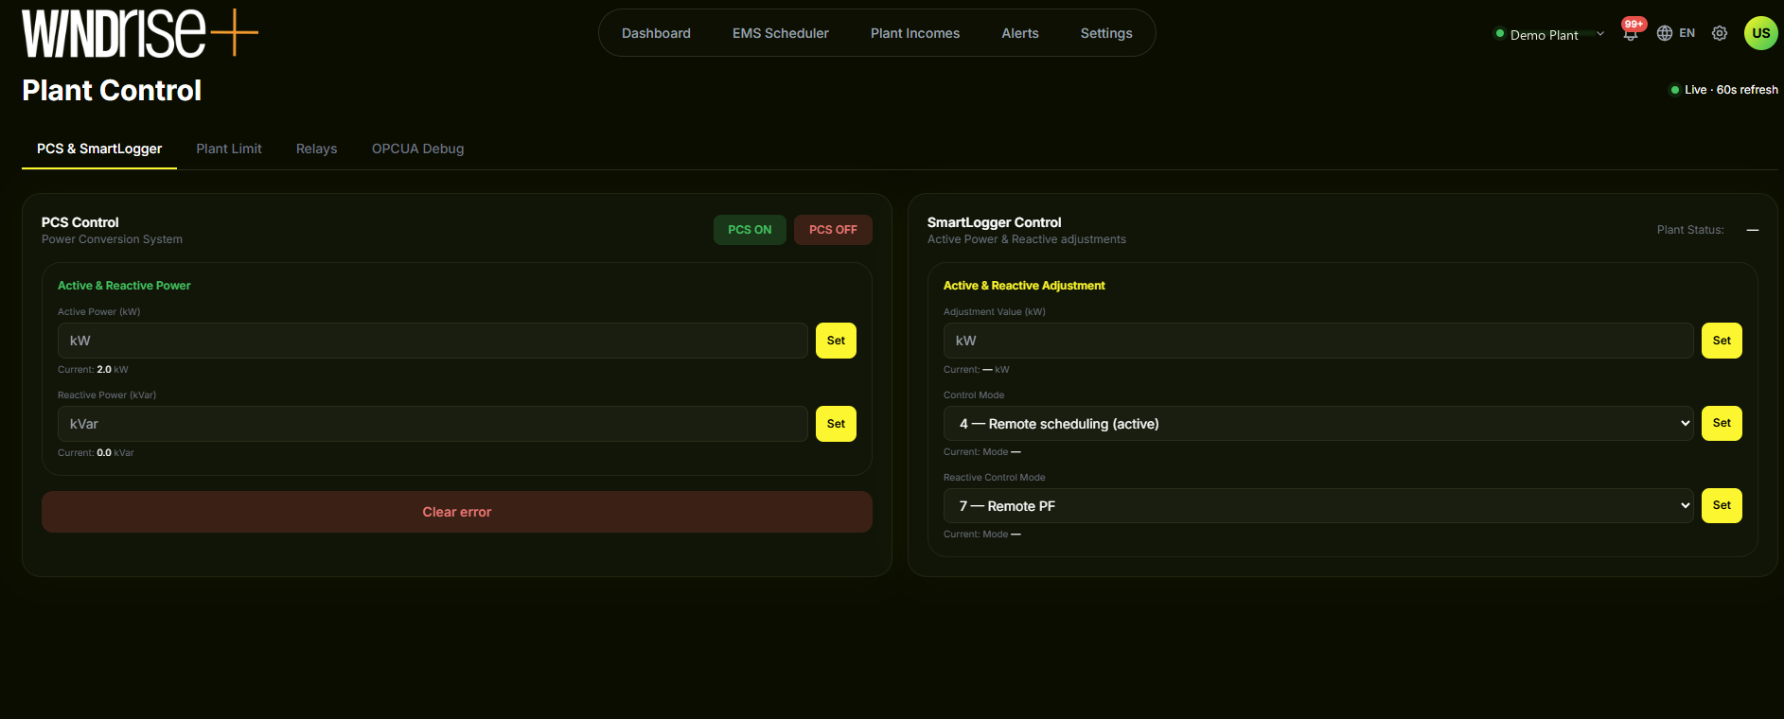
Task: Click the Current: 2.0 kW reading
Action: click(x=93, y=370)
